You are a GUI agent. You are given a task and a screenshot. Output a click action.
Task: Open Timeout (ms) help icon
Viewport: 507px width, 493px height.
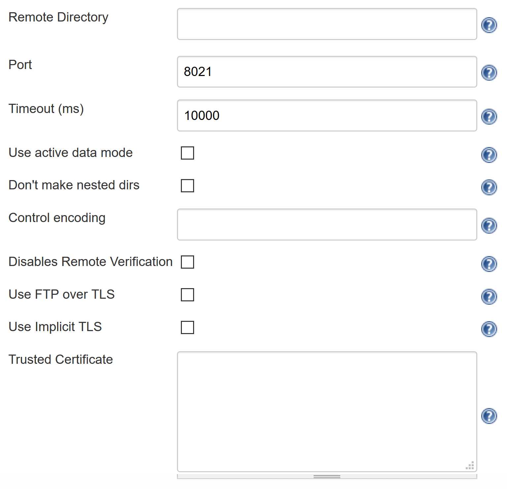pyautogui.click(x=489, y=117)
